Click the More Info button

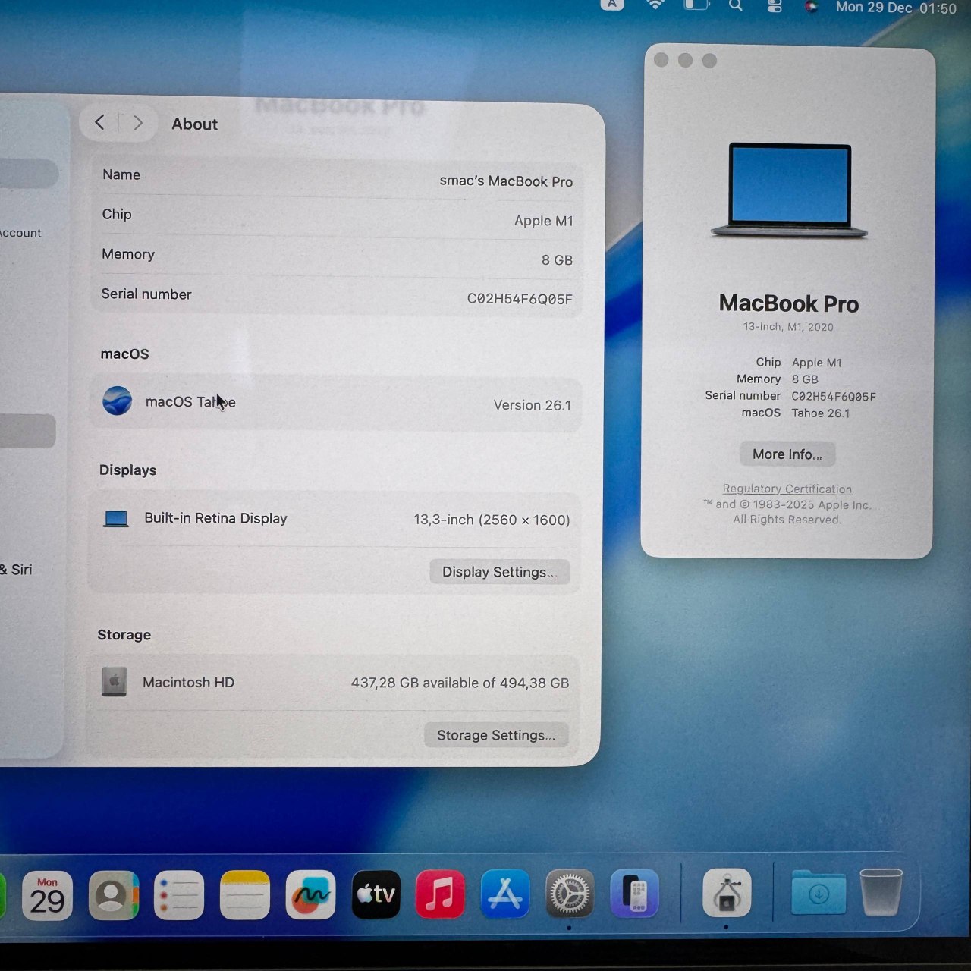point(787,454)
